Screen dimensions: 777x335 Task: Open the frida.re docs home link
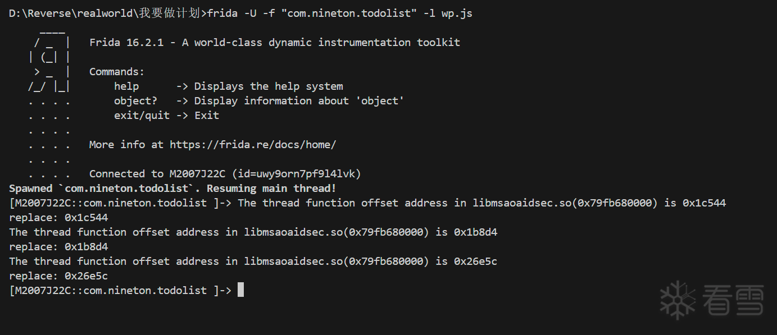[253, 145]
